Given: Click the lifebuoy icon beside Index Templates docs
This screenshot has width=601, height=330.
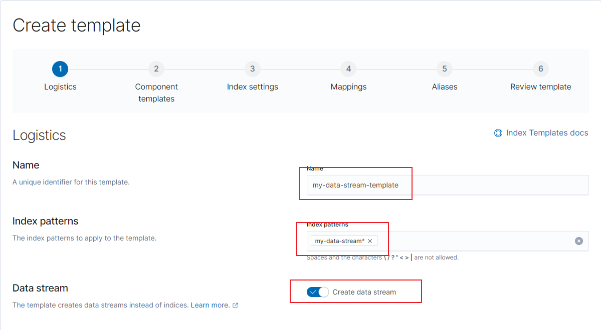Looking at the screenshot, I should (x=498, y=133).
